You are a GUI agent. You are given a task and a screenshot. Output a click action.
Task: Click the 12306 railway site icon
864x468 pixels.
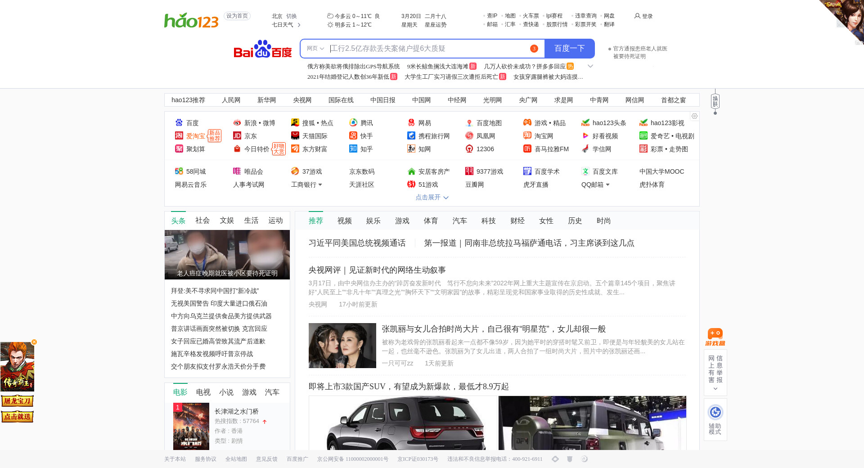coord(469,149)
